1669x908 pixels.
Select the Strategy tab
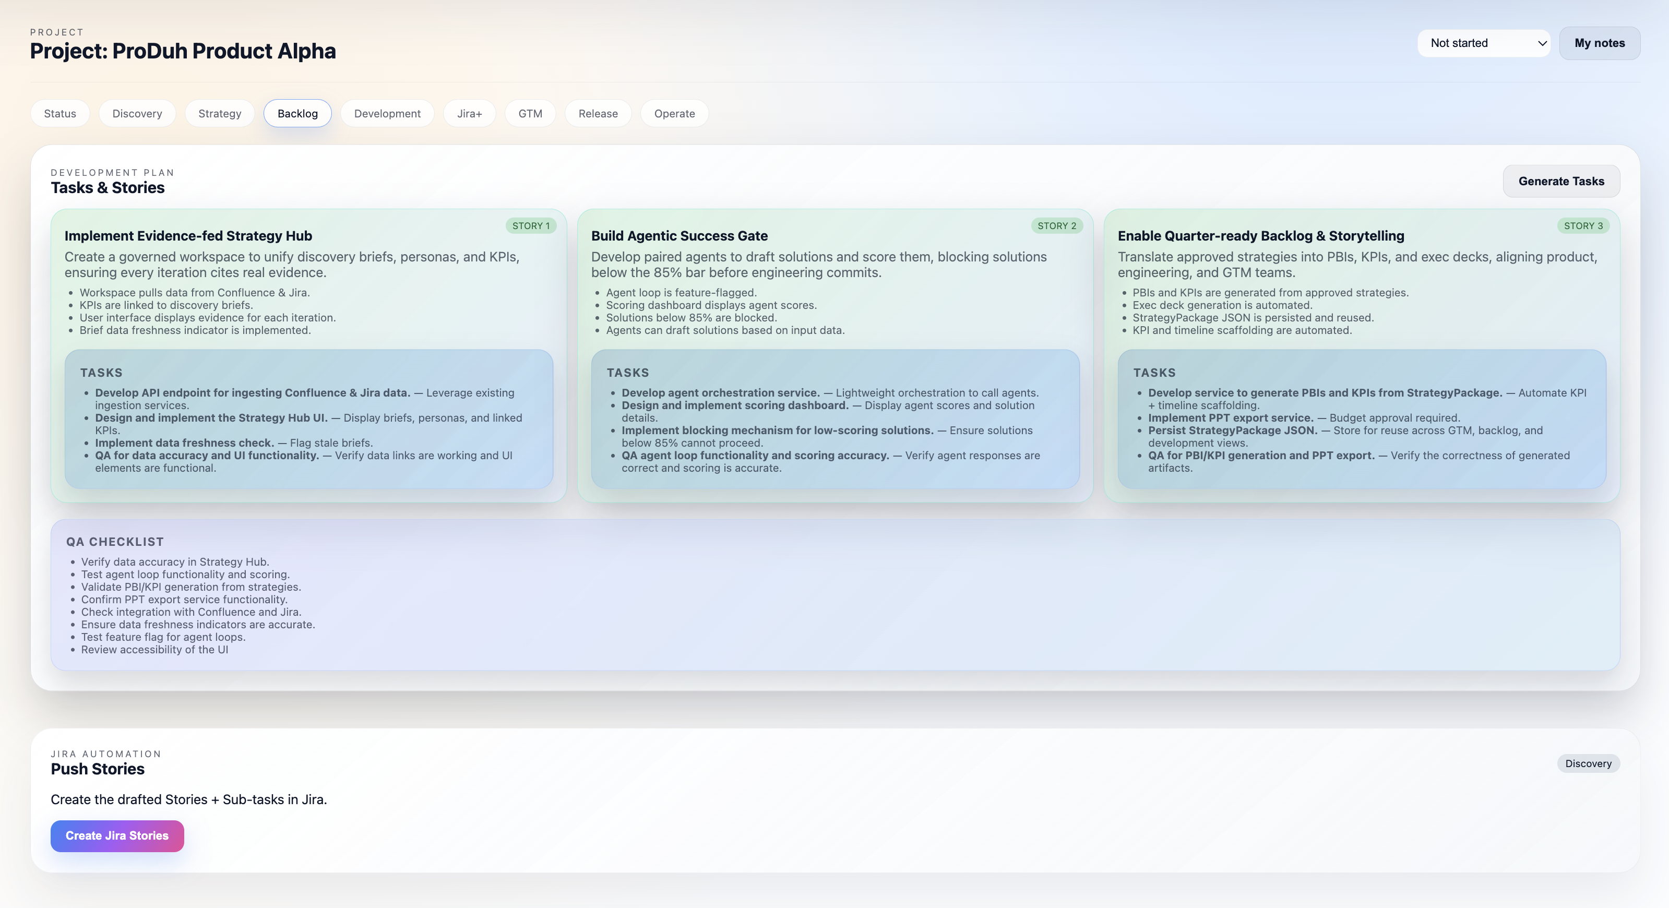(220, 113)
